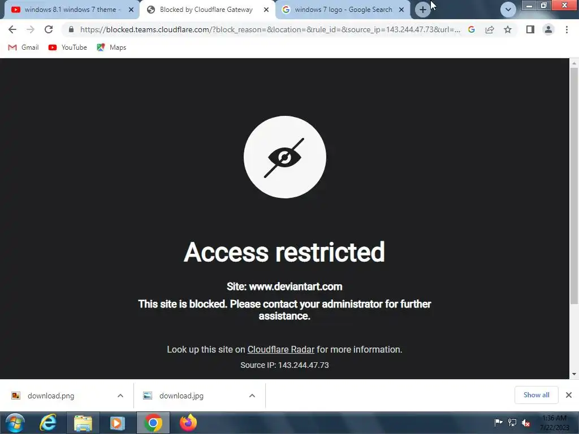
Task: Open the tab search dropdown arrow
Action: pos(508,10)
